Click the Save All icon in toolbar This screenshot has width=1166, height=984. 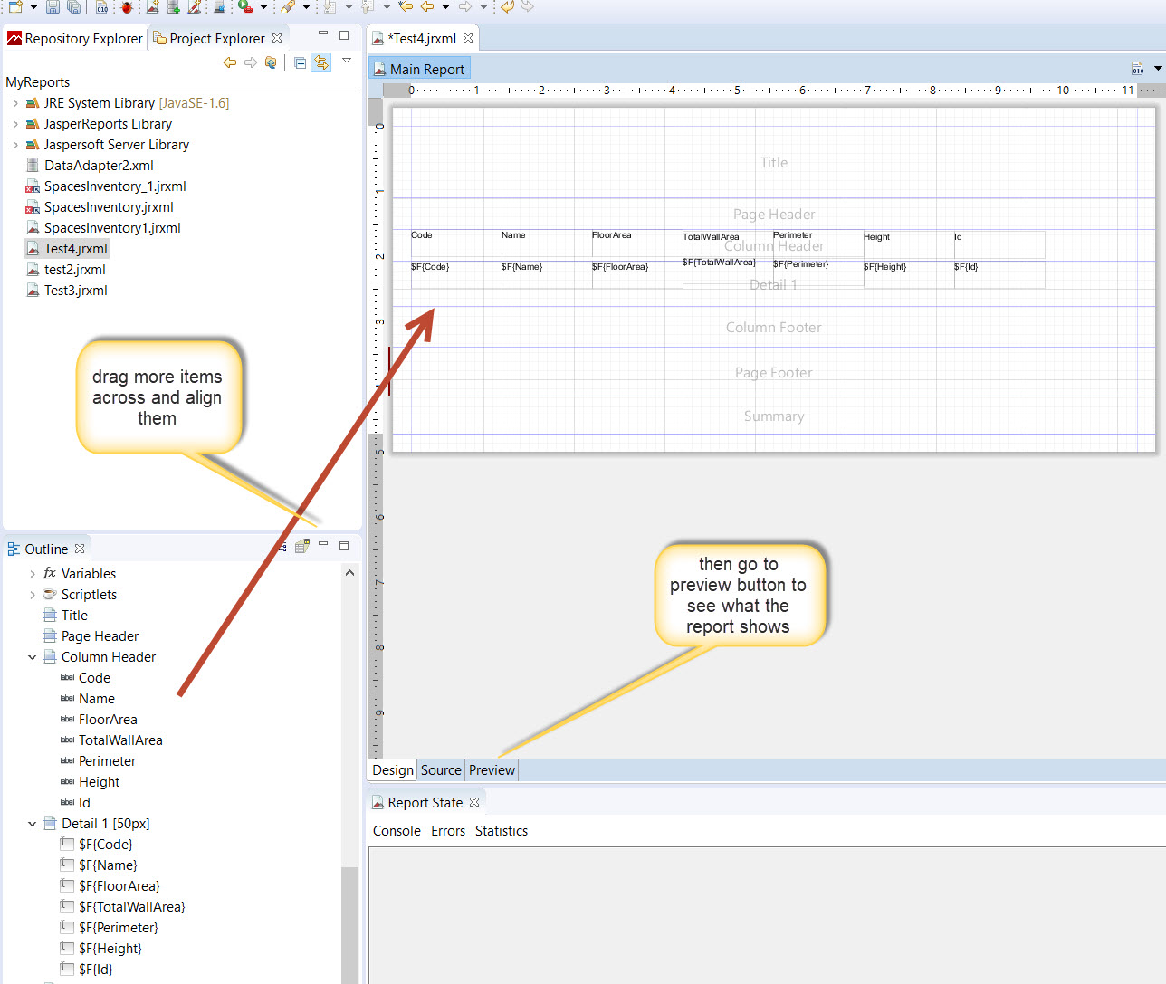point(74,6)
